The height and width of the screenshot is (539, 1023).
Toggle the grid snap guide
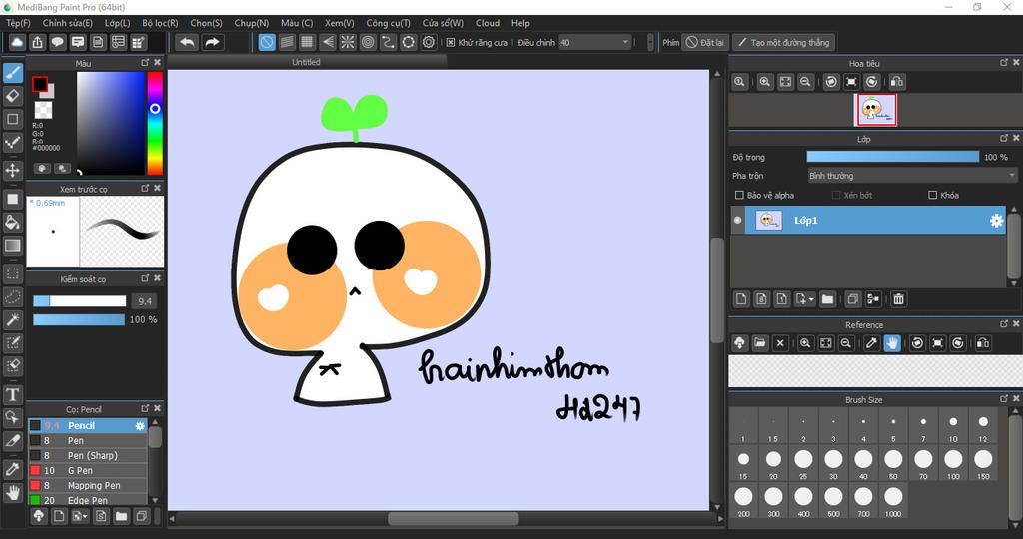(x=308, y=42)
